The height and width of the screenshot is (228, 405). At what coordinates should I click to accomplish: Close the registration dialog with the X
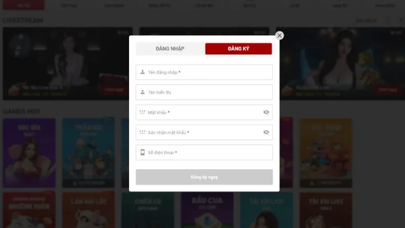[x=279, y=35]
